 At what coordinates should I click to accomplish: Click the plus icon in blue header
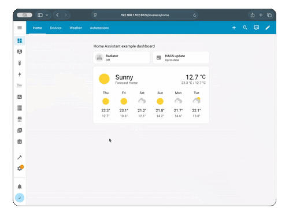(x=234, y=28)
